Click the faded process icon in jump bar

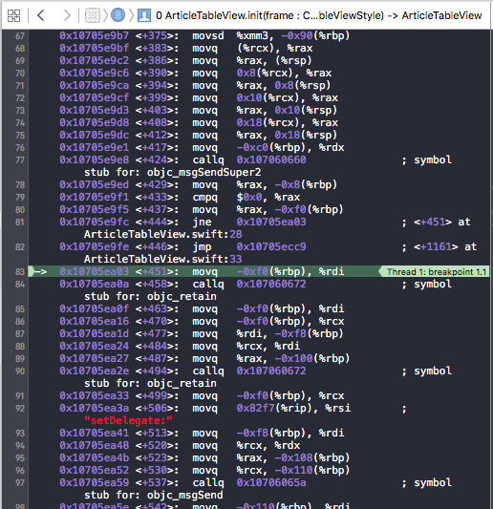pos(93,15)
